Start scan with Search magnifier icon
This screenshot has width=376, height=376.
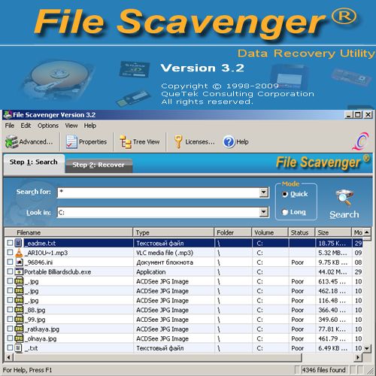tap(344, 198)
